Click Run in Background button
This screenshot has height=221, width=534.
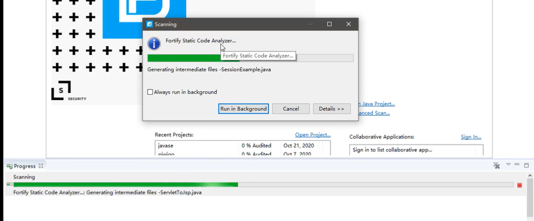(x=243, y=109)
